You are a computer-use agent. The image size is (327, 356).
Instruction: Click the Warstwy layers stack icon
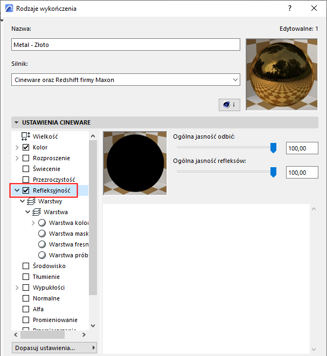(31, 201)
